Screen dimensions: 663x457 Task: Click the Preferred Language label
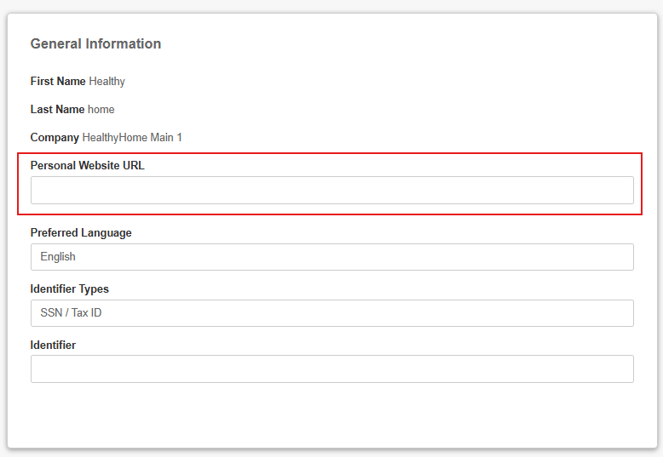pos(81,232)
